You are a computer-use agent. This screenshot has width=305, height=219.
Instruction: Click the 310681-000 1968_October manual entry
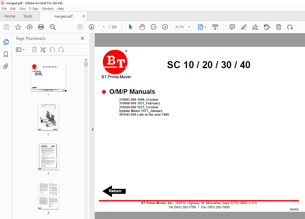pos(139,99)
